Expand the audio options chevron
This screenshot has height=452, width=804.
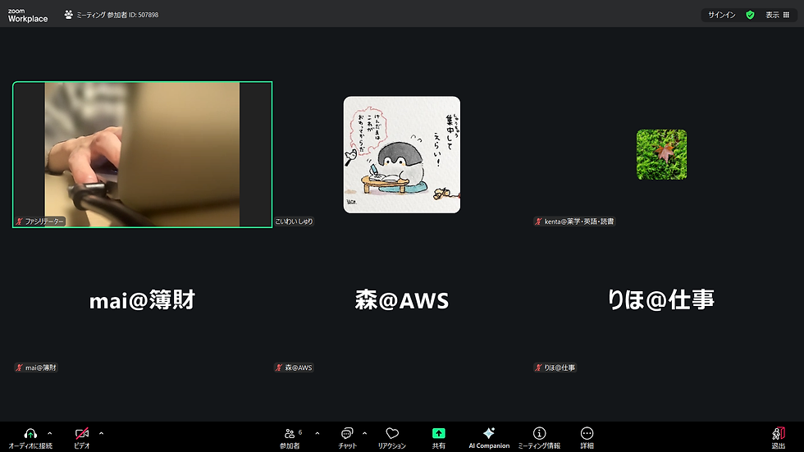tap(50, 434)
